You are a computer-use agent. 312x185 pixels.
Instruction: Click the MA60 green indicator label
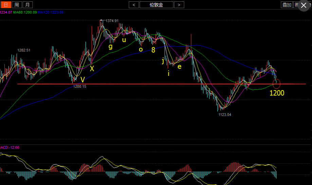(x=25, y=12)
